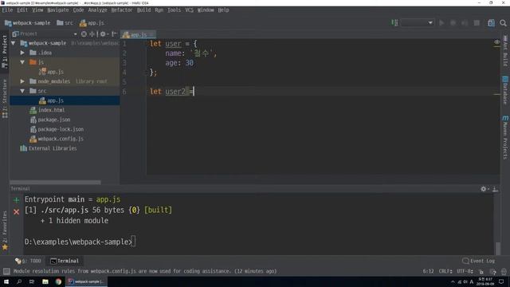Select webpack.config.js in project tree
The height and width of the screenshot is (287, 510).
pyautogui.click(x=57, y=139)
